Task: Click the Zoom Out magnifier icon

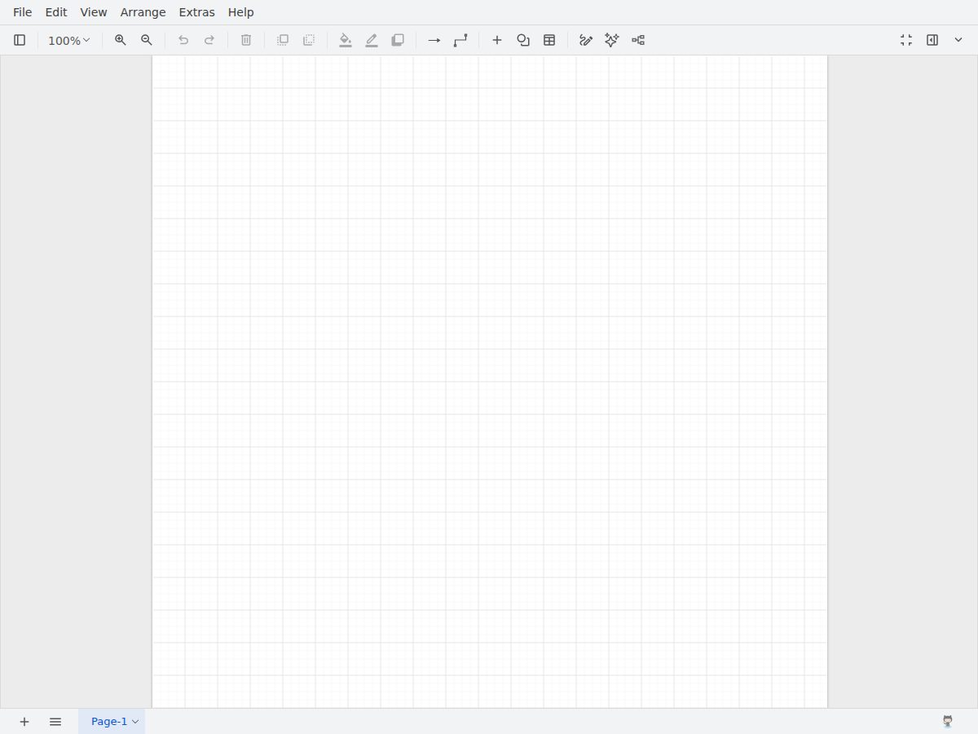Action: point(147,40)
